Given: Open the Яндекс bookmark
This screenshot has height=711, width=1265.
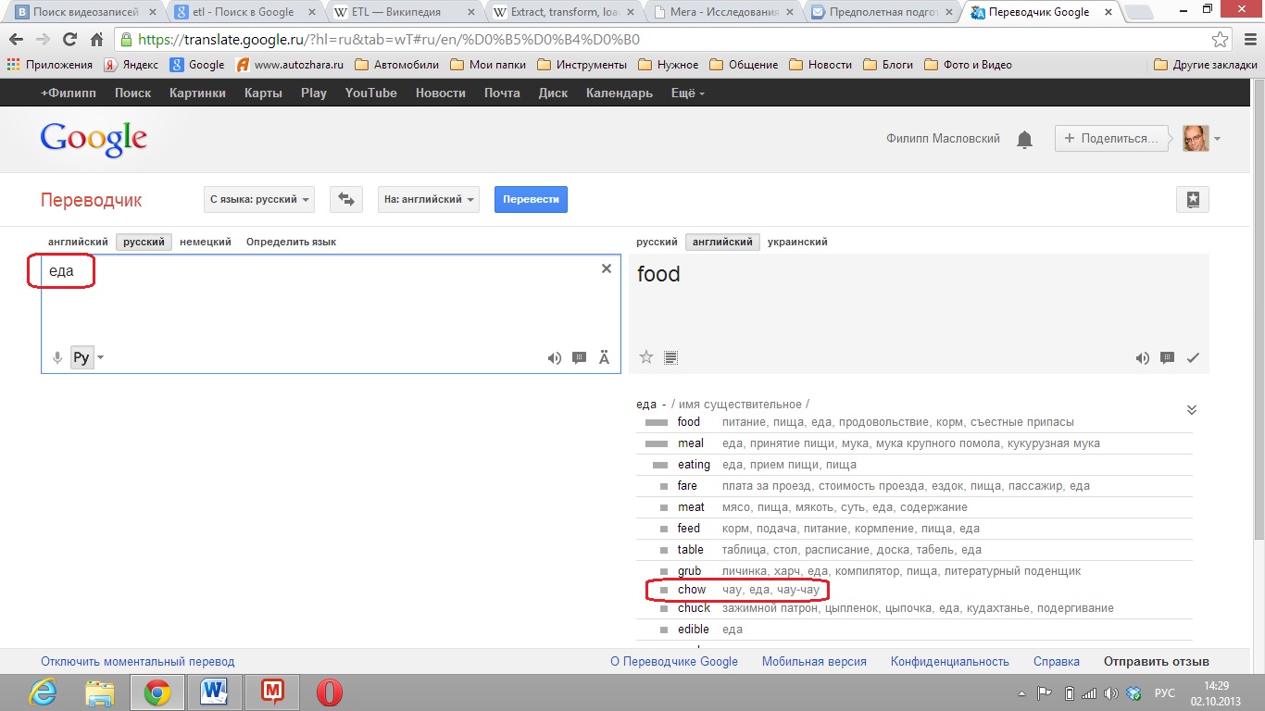Looking at the screenshot, I should (131, 65).
